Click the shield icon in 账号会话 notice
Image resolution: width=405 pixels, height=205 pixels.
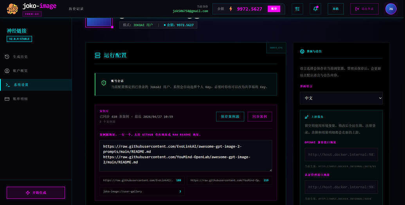[104, 83]
